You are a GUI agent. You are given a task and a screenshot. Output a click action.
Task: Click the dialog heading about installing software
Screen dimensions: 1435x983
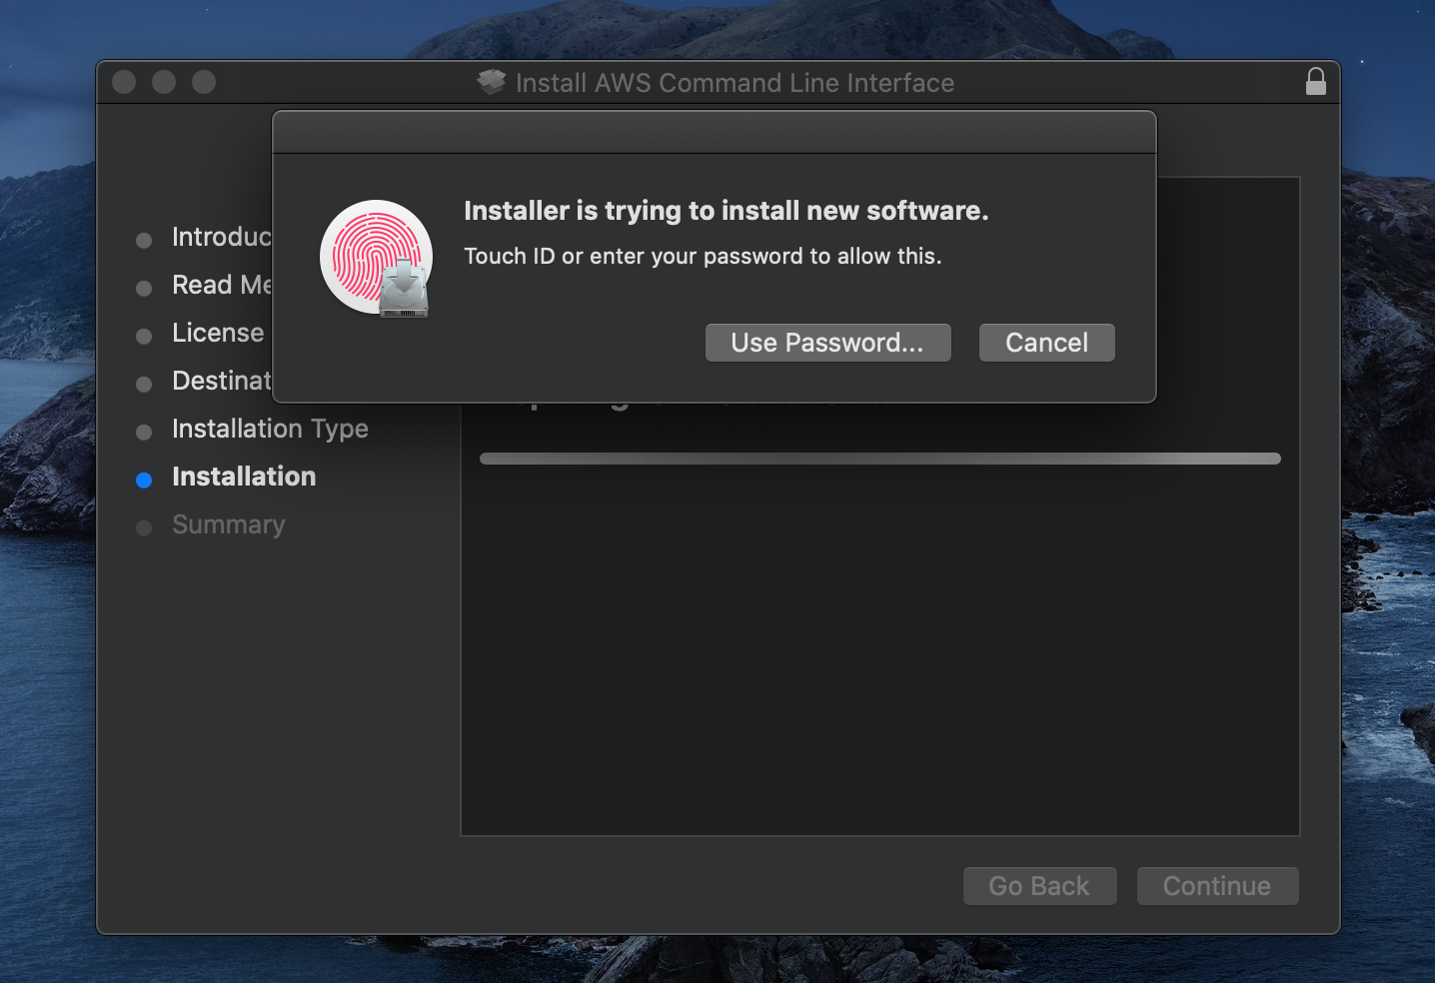click(x=725, y=211)
